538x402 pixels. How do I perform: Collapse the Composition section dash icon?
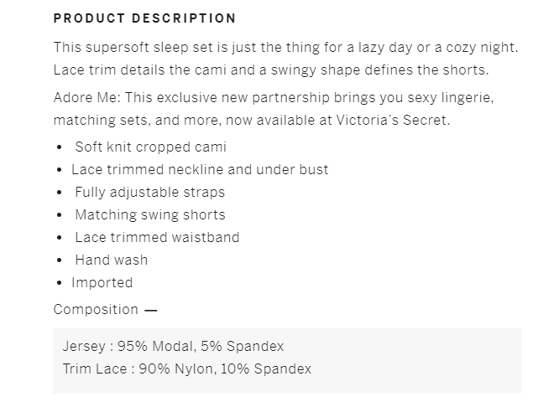[x=151, y=310]
